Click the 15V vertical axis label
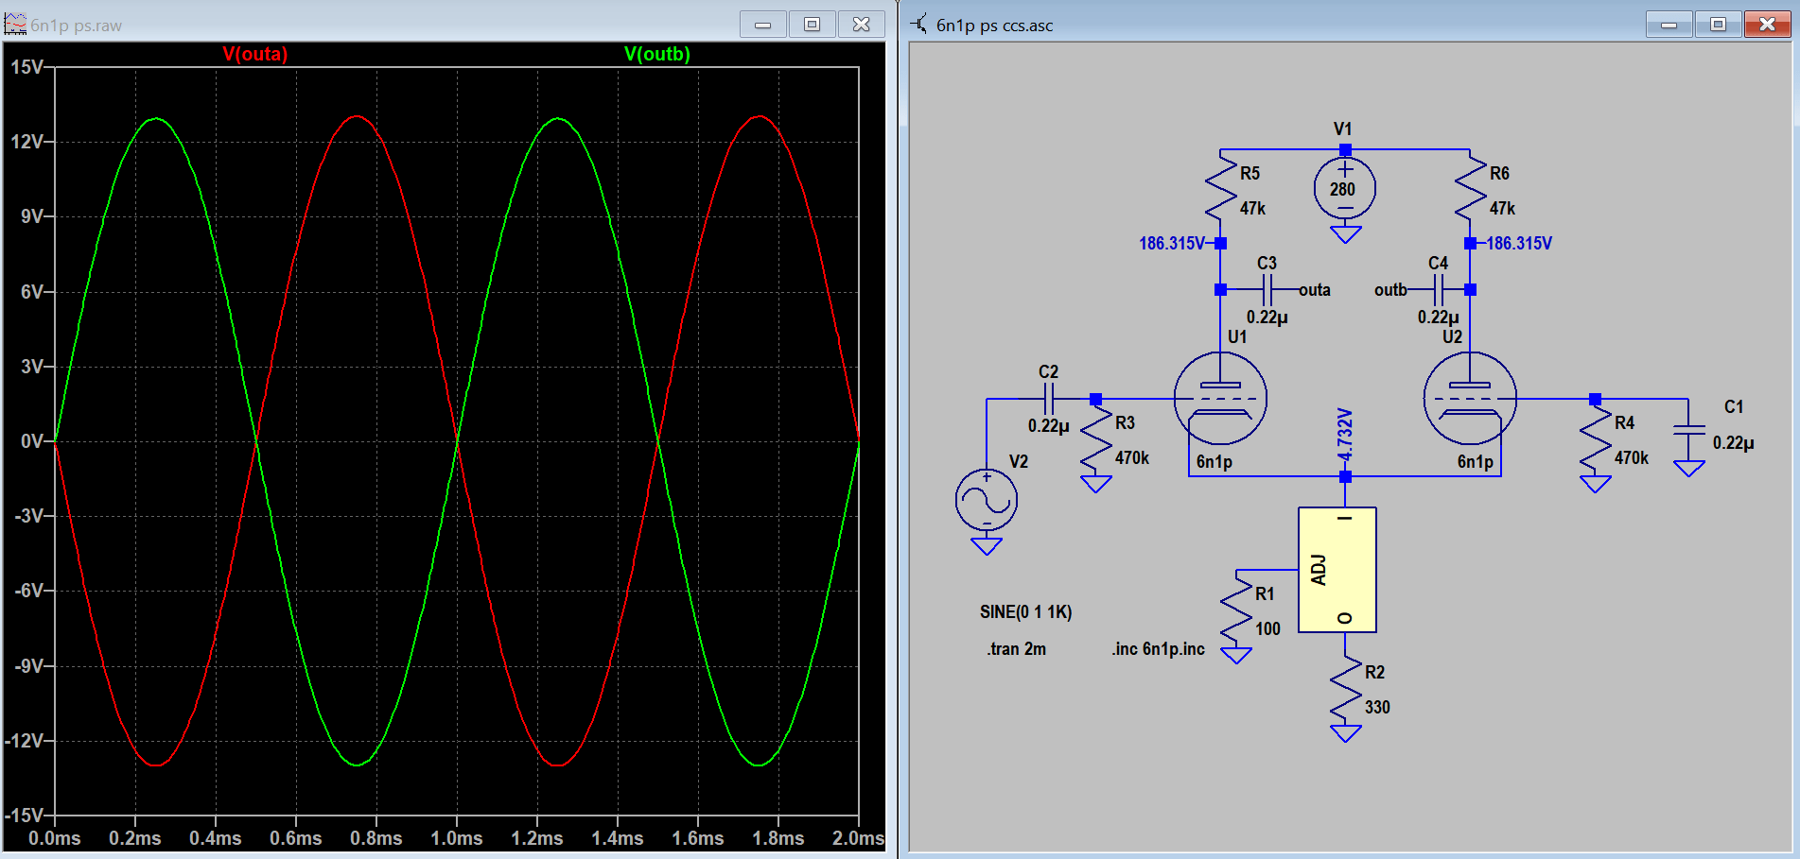The width and height of the screenshot is (1800, 859). [x=26, y=67]
